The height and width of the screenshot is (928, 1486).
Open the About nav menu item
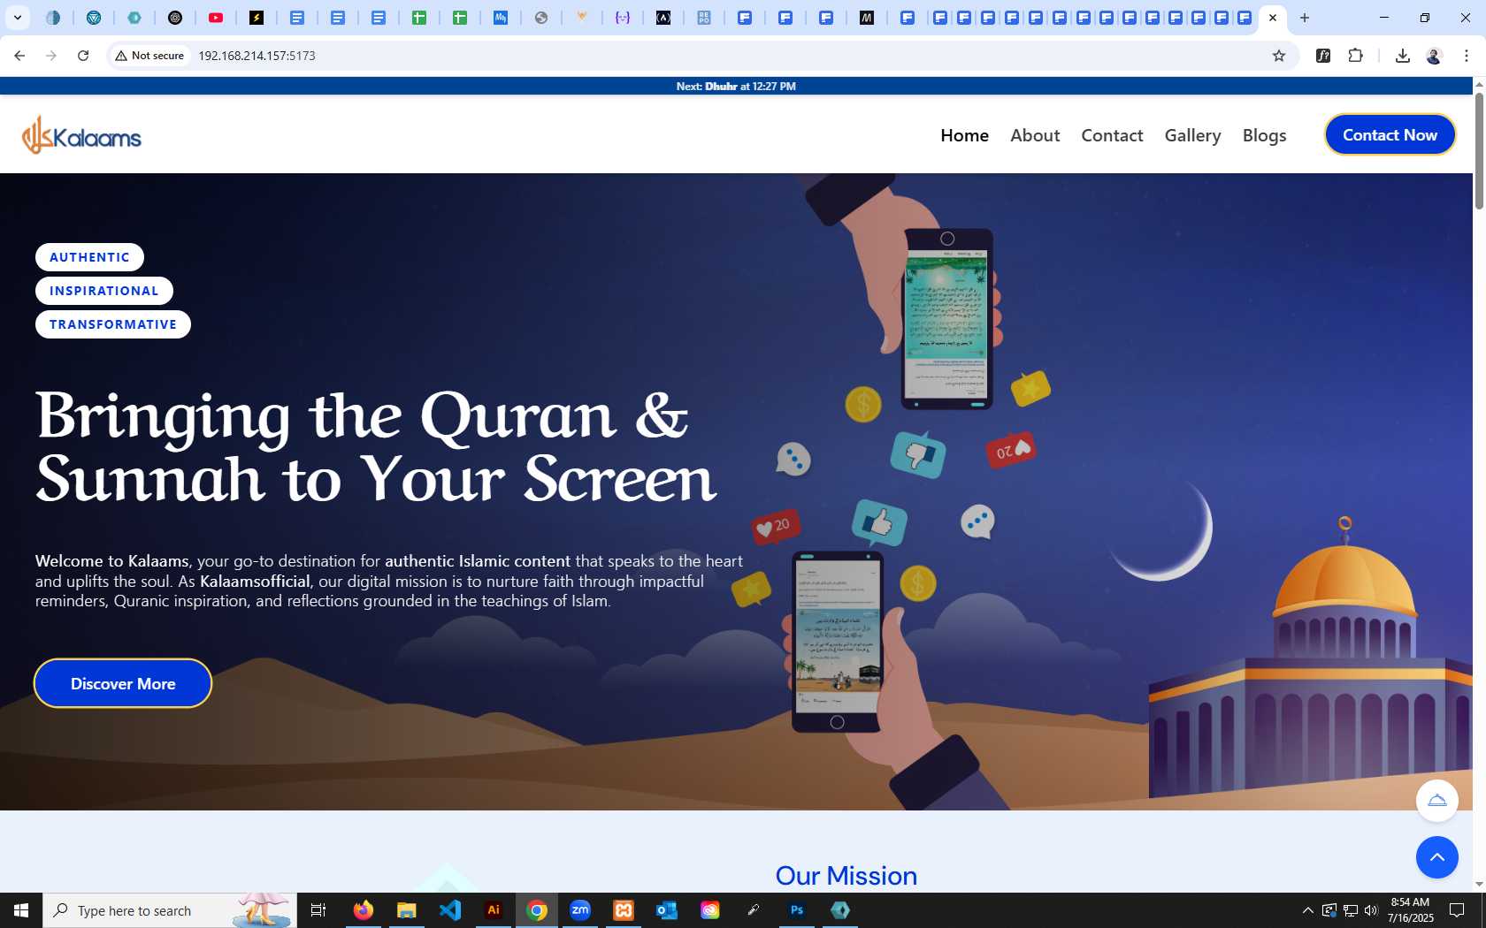(x=1035, y=135)
